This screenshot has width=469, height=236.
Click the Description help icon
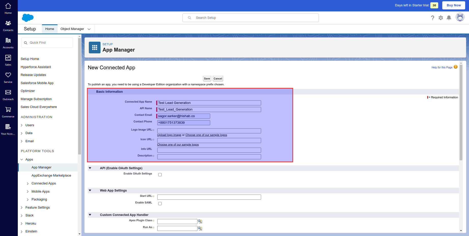click(153, 156)
